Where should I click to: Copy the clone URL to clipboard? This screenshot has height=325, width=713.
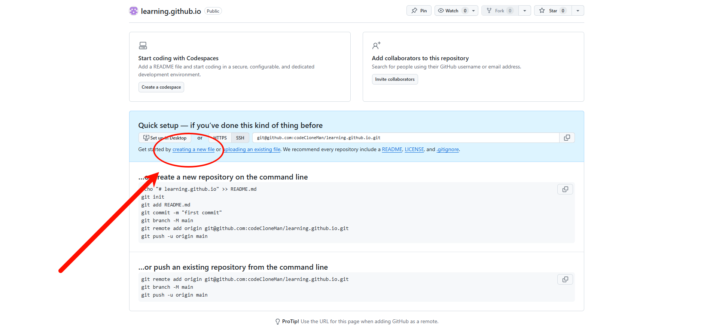[567, 138]
